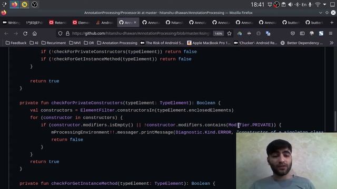Switch to the 1*JE0JEP tab
337x189 pixels.
click(x=34, y=23)
